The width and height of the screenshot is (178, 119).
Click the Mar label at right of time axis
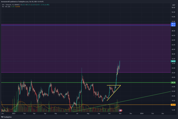tap(163, 113)
